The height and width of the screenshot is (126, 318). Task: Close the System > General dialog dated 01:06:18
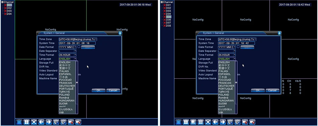[120, 33]
